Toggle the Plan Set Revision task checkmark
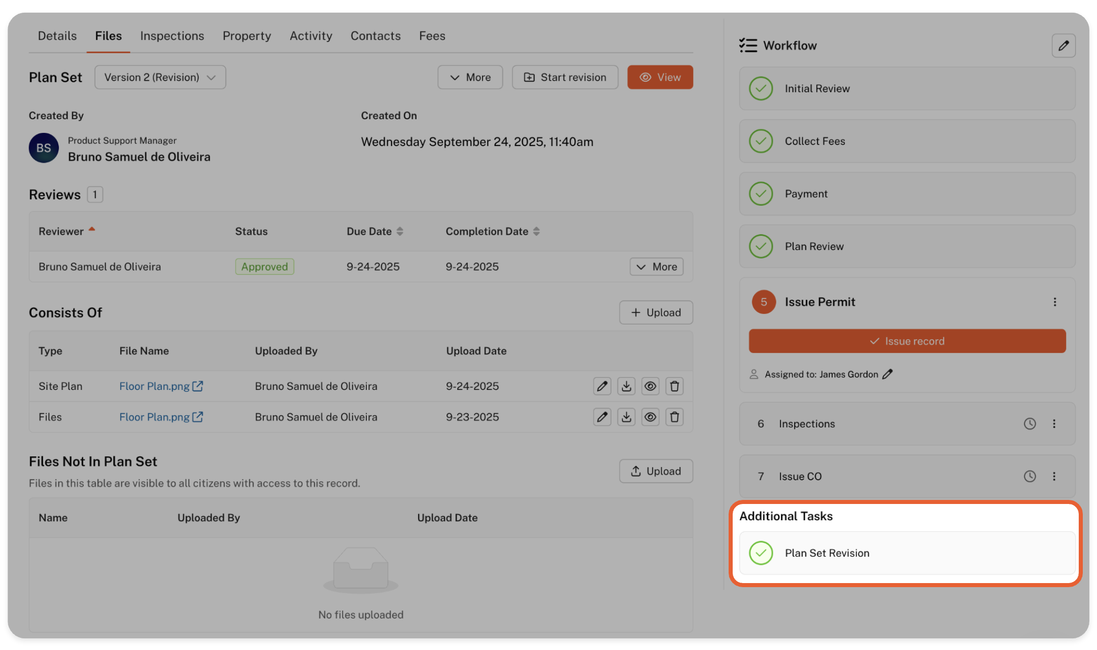1097x650 pixels. (761, 553)
